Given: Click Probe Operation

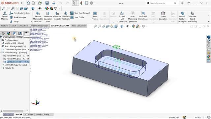Looking at the screenshot, I should pos(163,16).
